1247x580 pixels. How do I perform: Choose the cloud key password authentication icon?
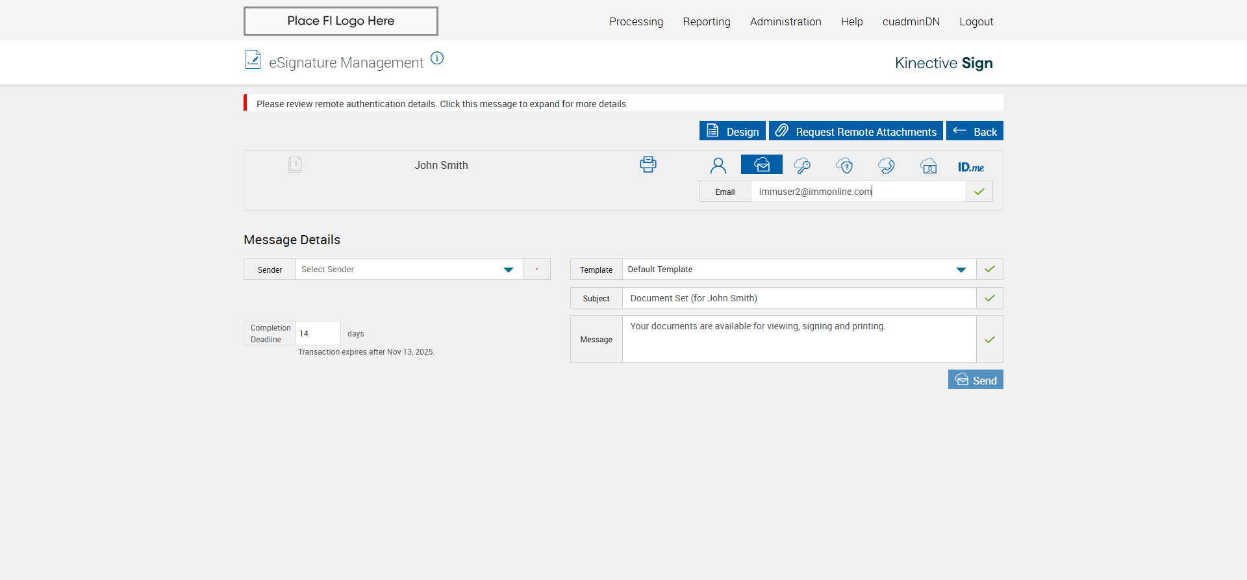click(802, 166)
